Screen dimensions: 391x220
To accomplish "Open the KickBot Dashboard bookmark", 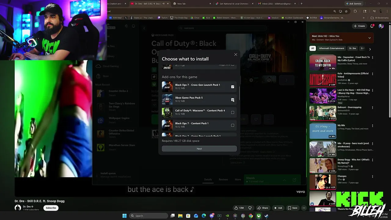I will tap(292, 18).
